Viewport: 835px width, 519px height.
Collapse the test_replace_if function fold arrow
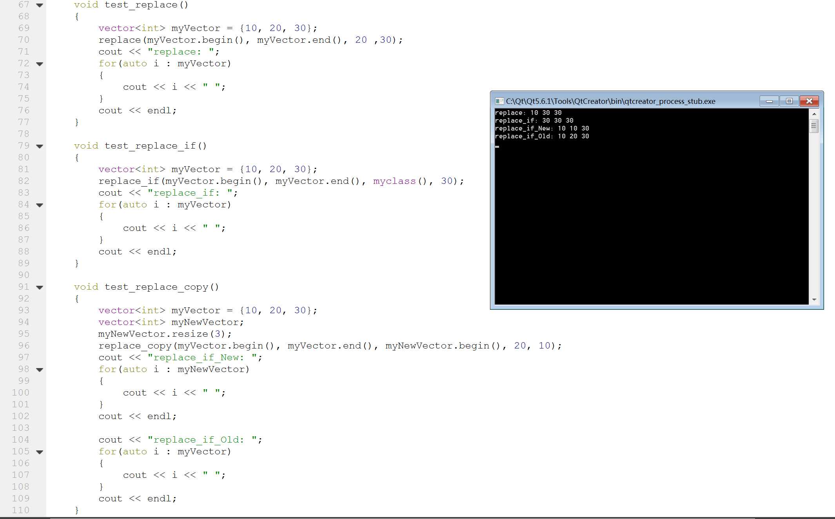pyautogui.click(x=40, y=146)
